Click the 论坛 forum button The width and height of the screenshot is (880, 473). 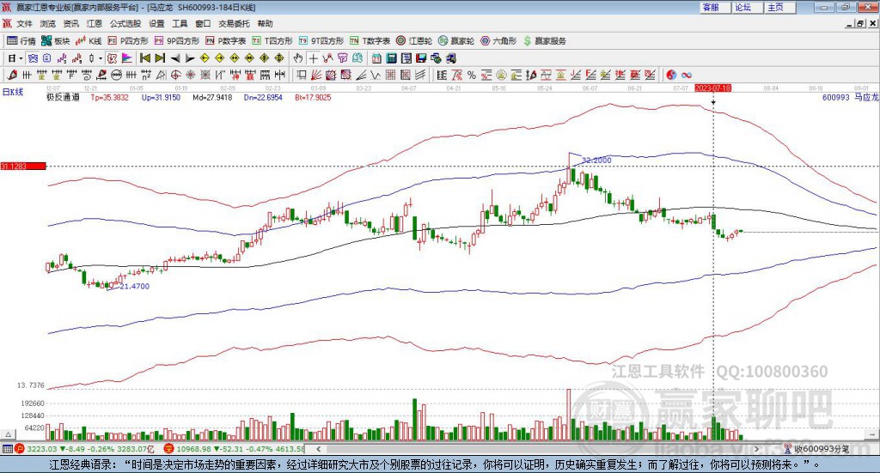747,7
